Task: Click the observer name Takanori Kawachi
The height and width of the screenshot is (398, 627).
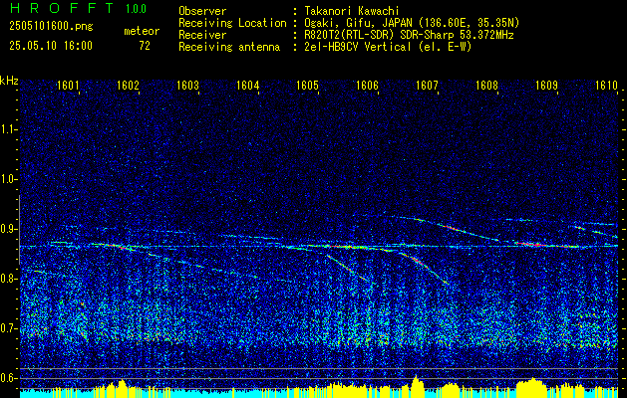Action: tap(352, 11)
